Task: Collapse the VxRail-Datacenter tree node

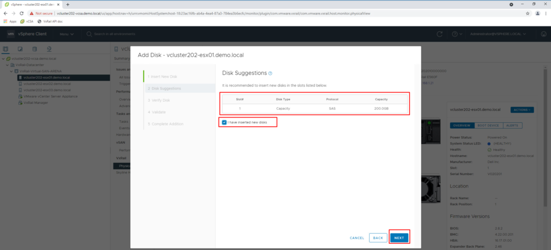Action: coord(8,65)
